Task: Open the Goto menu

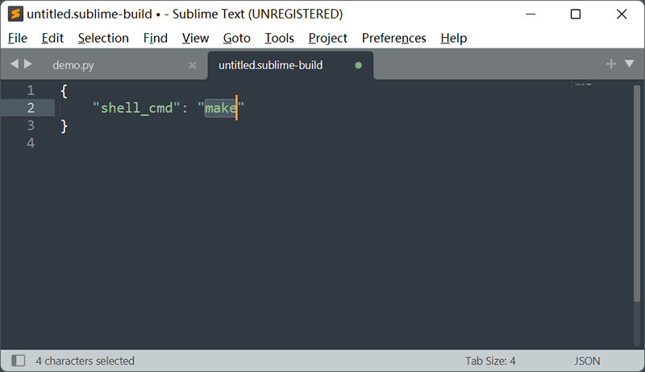Action: (x=236, y=38)
